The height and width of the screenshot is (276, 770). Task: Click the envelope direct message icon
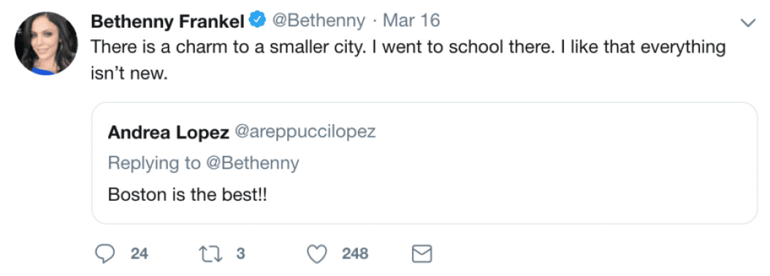click(x=422, y=254)
